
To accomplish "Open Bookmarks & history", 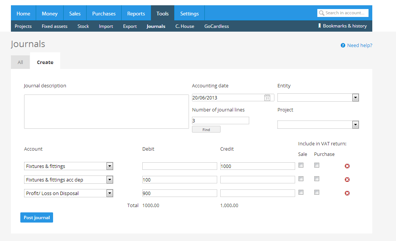I will coord(343,26).
